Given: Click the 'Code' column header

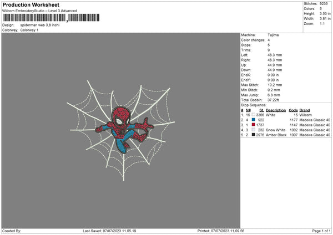Looking at the screenshot, I should coord(293,110).
